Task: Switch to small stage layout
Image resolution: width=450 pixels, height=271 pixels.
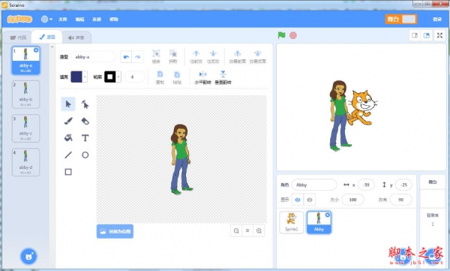Action: click(x=415, y=35)
